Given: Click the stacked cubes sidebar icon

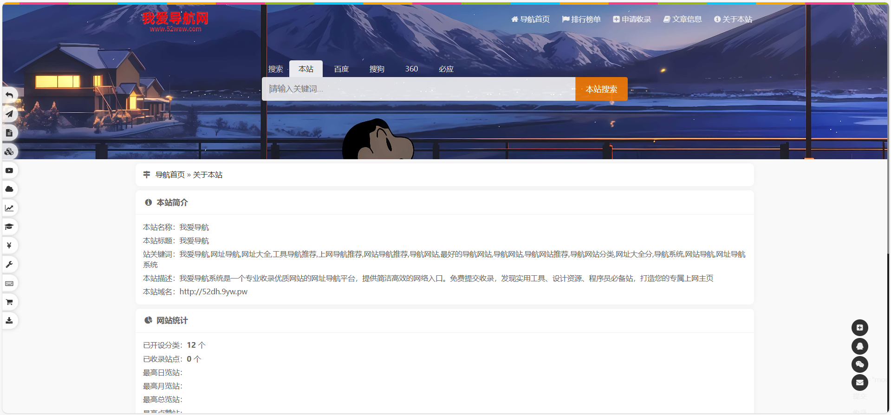Looking at the screenshot, I should (x=9, y=152).
